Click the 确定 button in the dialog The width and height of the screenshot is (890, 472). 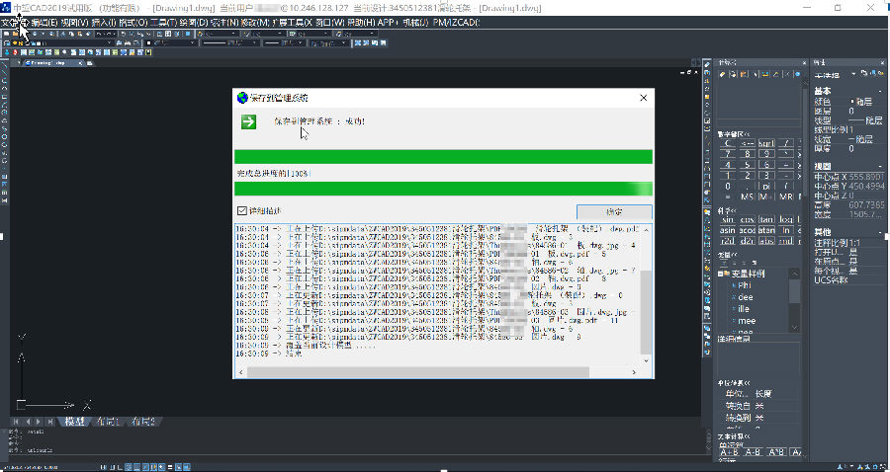(x=614, y=212)
